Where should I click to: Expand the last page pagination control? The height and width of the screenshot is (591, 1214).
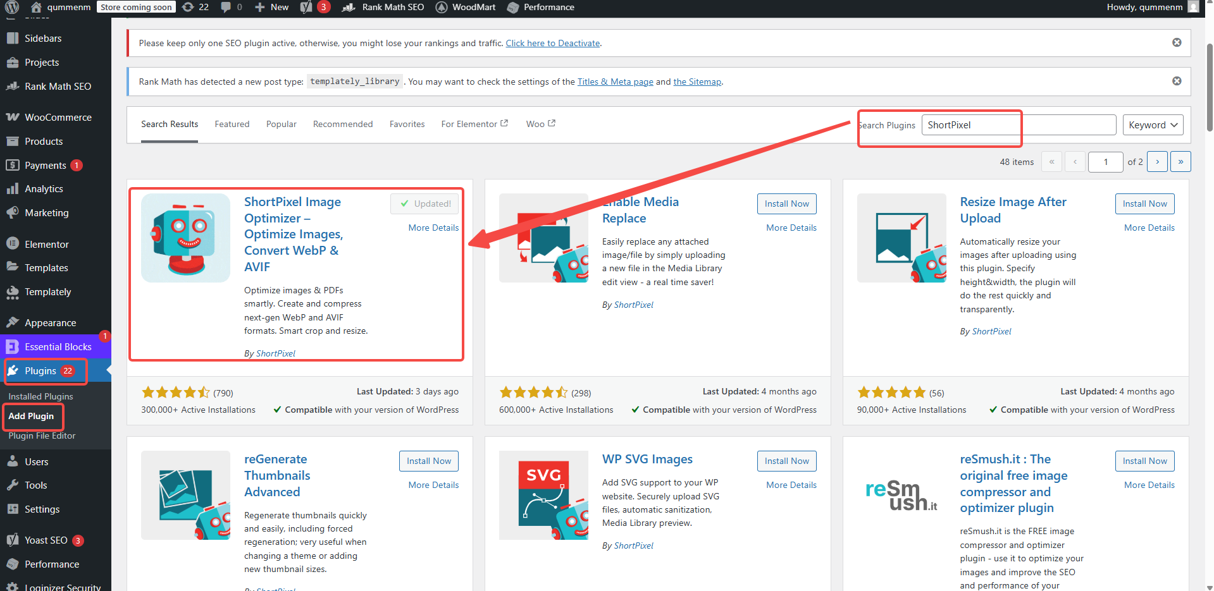point(1180,162)
